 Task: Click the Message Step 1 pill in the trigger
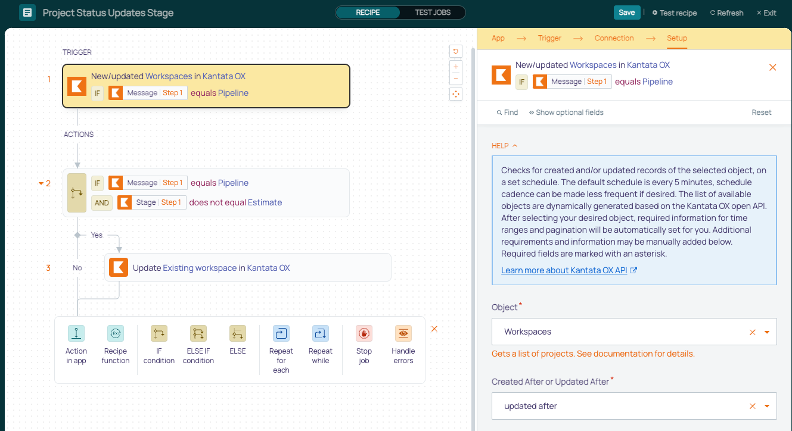tap(148, 93)
